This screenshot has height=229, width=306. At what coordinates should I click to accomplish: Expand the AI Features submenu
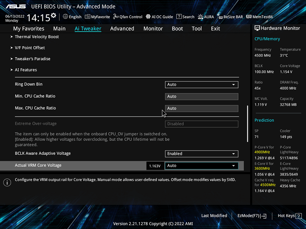[25, 70]
